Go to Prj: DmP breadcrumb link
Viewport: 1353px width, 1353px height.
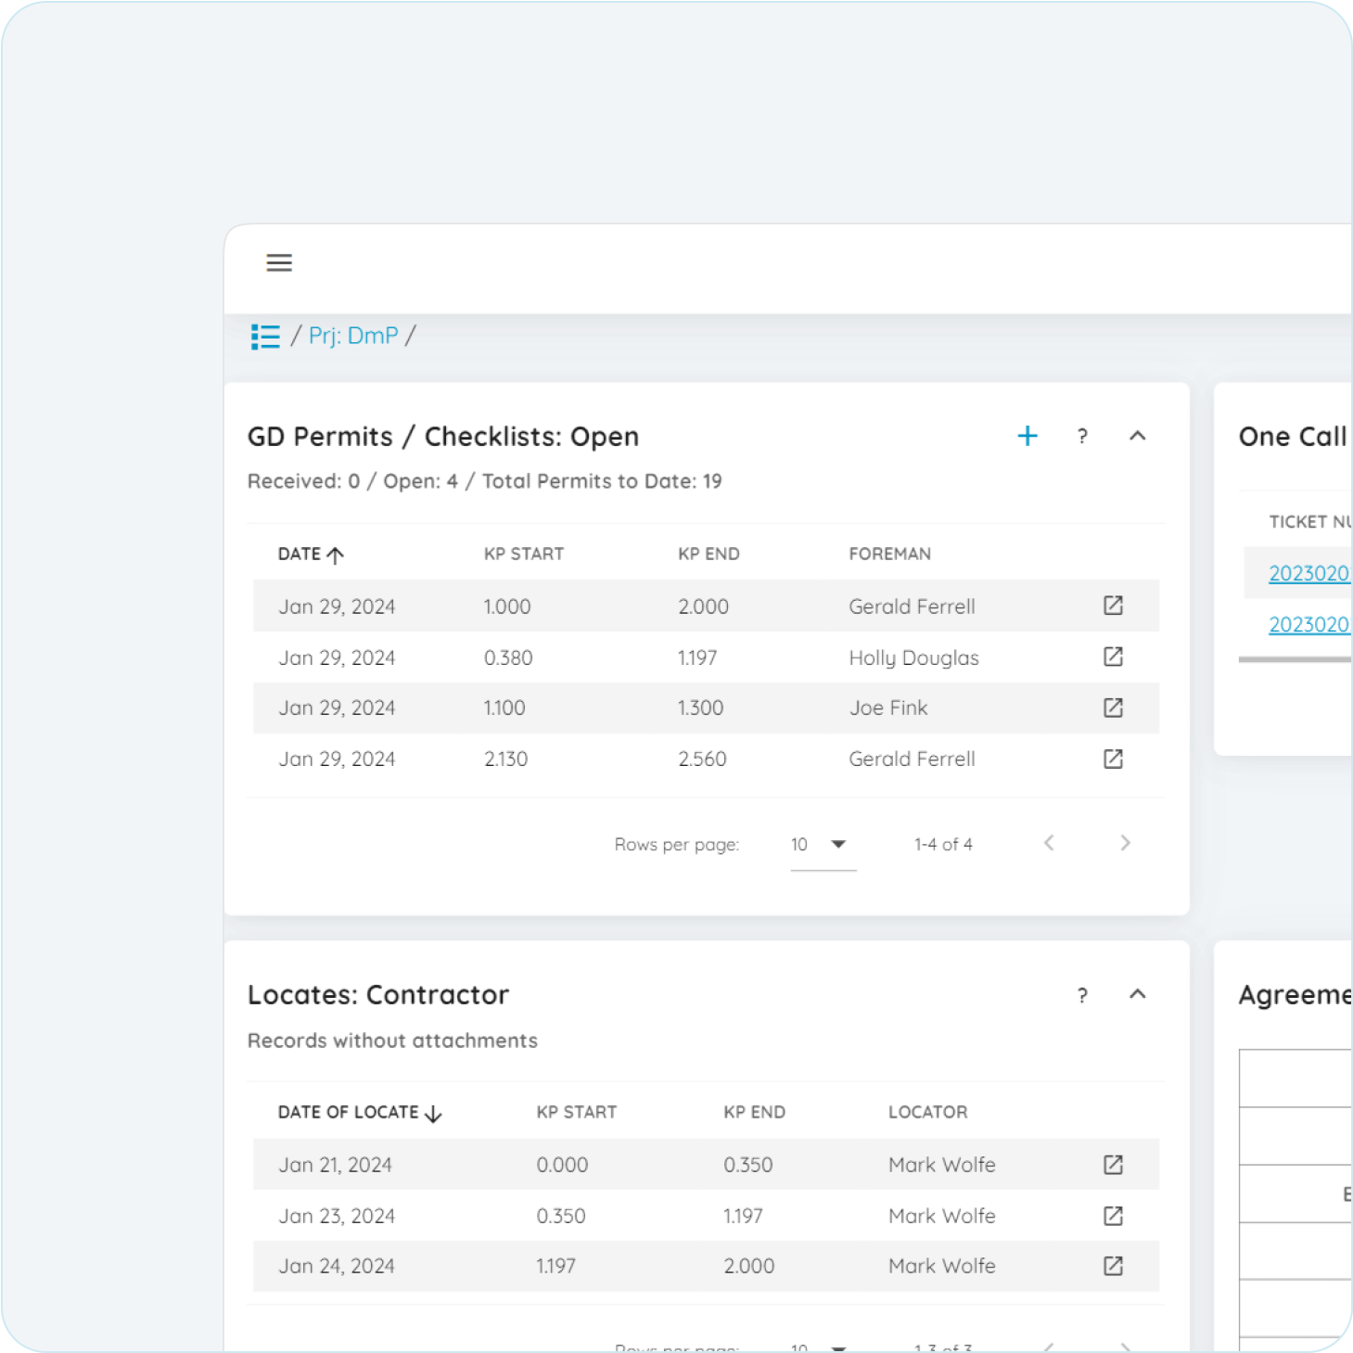coord(353,336)
